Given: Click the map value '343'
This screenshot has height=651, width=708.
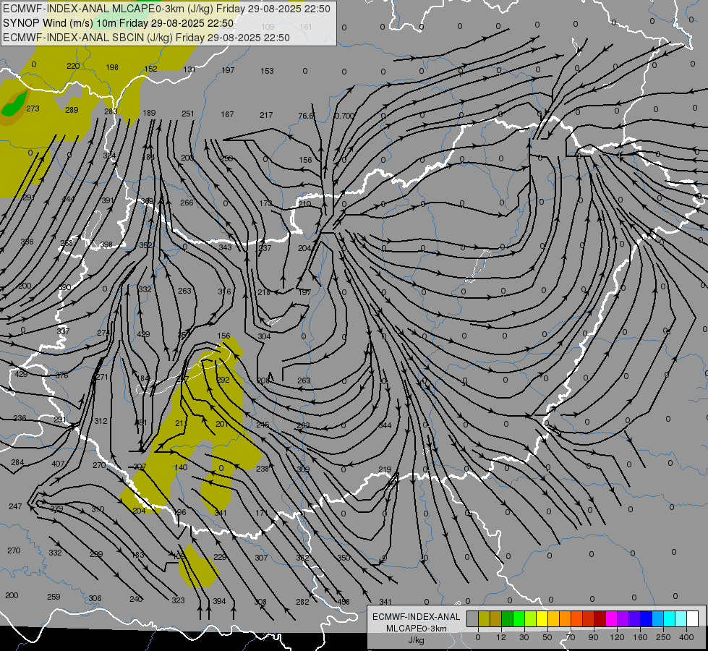Looking at the screenshot, I should pos(225,247).
